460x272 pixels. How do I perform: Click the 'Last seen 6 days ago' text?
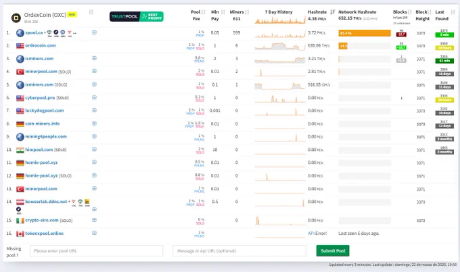click(x=359, y=233)
